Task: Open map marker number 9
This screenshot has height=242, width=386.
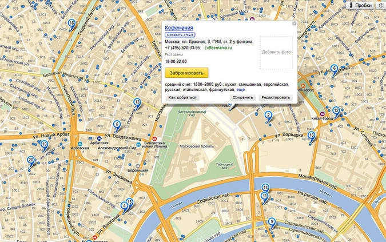Action: click(x=272, y=222)
